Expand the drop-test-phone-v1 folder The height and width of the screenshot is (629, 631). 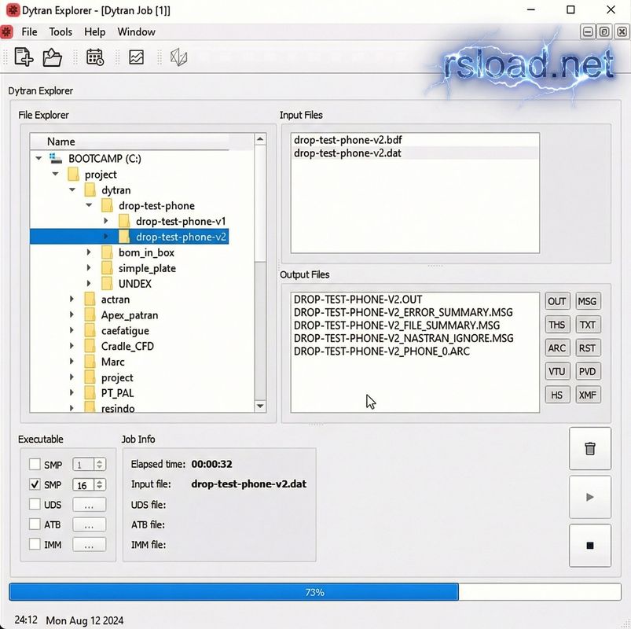point(106,222)
